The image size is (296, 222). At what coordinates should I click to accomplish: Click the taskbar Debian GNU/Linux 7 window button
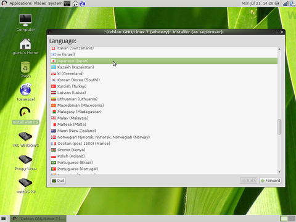pos(38,218)
